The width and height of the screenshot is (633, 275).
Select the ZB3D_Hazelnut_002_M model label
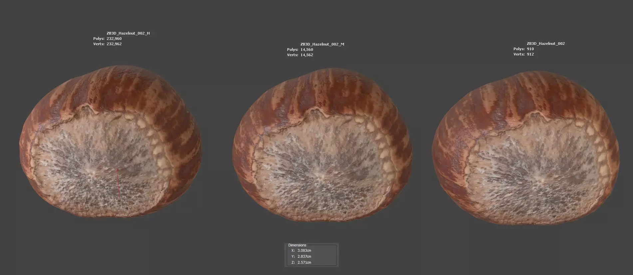[322, 44]
